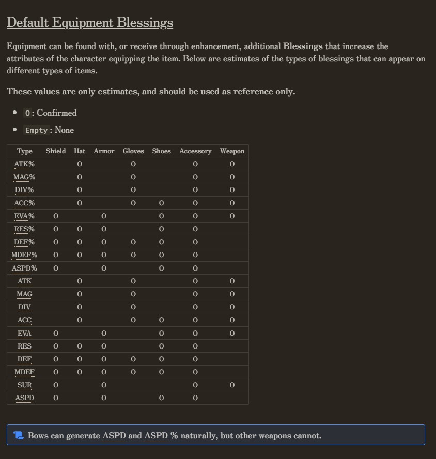Click the ASPD term in the callout note

click(114, 436)
